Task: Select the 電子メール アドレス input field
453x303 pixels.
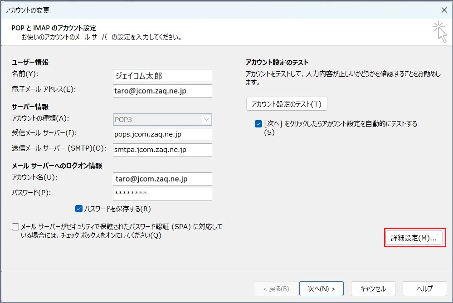Action: tap(162, 91)
